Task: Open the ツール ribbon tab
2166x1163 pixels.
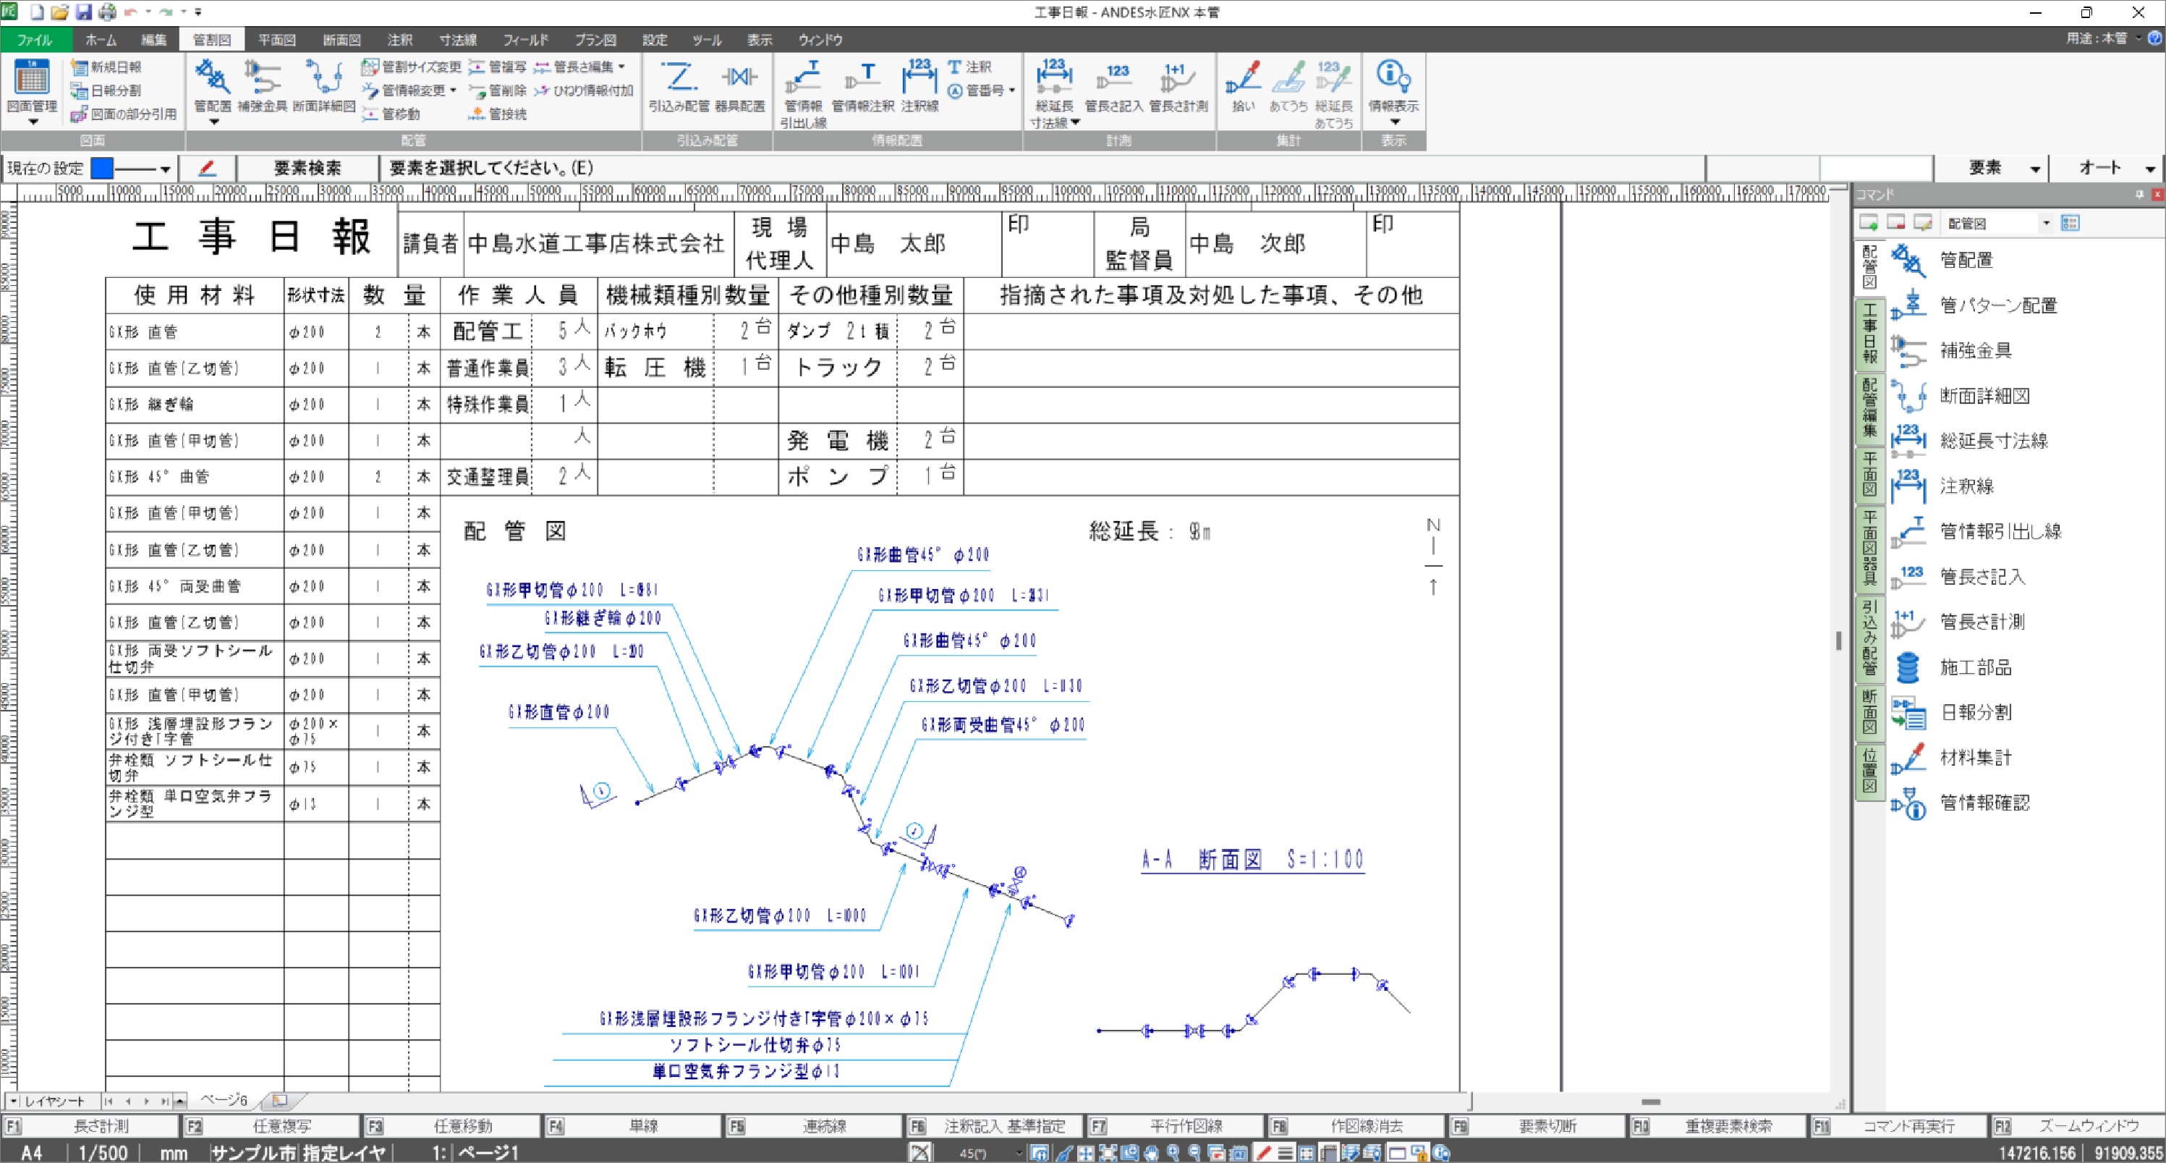Action: pyautogui.click(x=706, y=40)
